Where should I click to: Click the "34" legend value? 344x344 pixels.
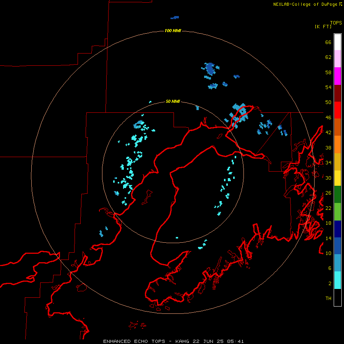tap(328, 162)
